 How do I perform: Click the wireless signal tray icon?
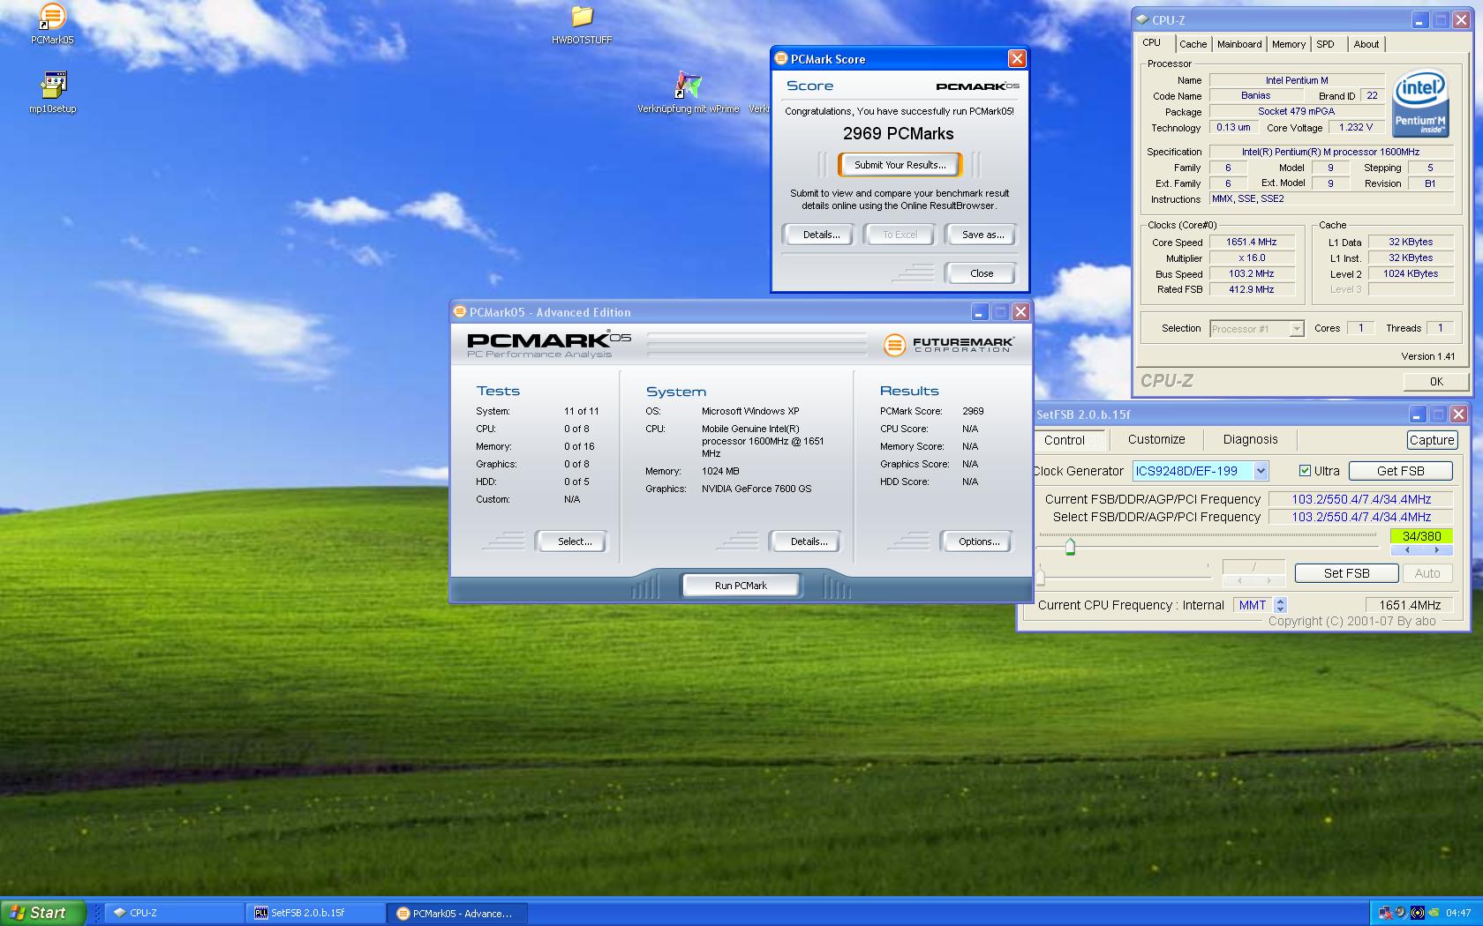(x=1418, y=913)
